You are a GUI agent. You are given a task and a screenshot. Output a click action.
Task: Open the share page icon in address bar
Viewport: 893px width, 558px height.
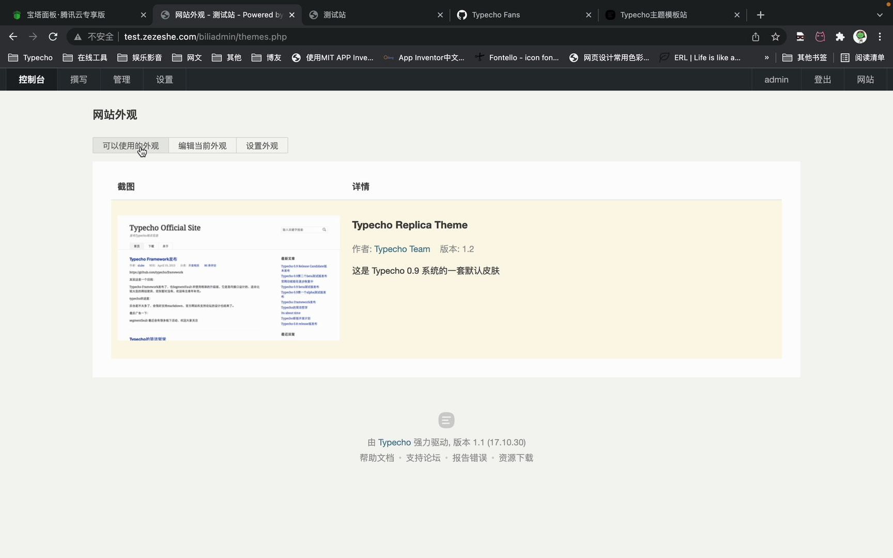[756, 37]
